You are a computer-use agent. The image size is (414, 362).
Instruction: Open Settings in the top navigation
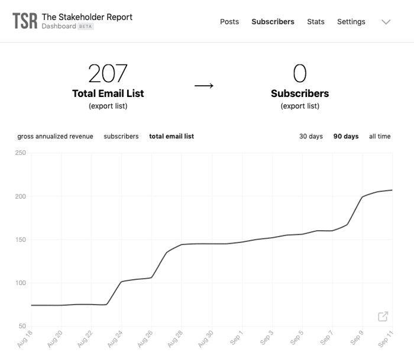pyautogui.click(x=351, y=22)
